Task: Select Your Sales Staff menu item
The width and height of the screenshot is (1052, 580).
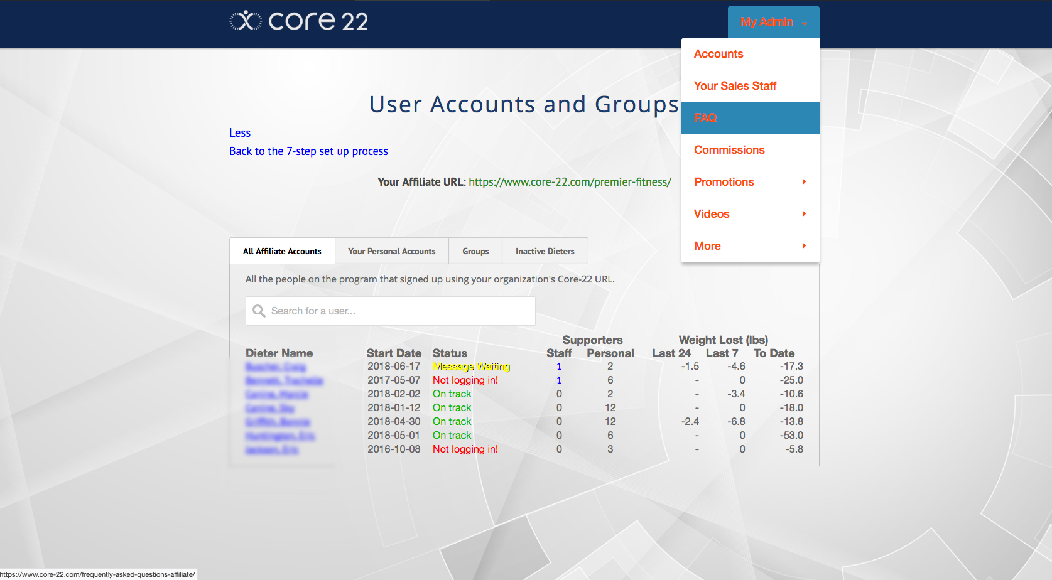Action: point(735,86)
